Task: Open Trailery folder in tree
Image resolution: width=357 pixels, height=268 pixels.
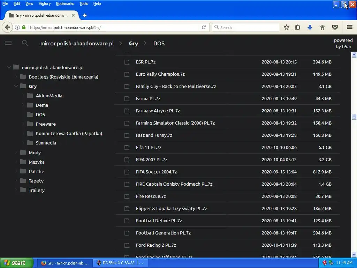Action: click(x=37, y=190)
